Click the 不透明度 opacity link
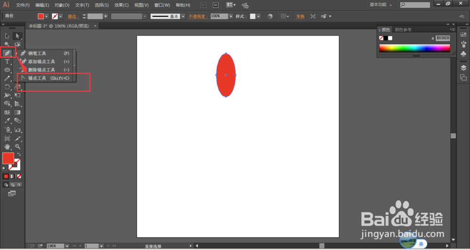 click(198, 16)
